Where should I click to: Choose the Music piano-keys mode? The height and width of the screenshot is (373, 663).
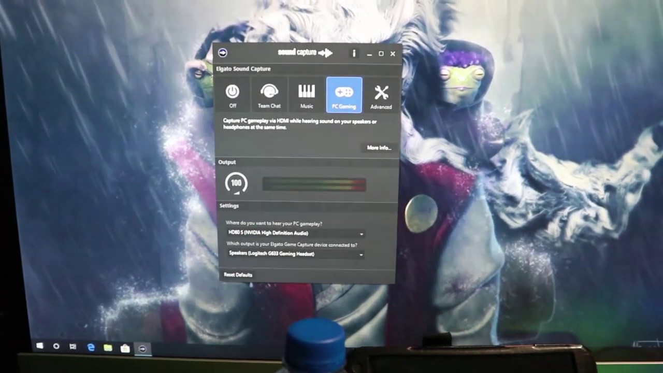307,95
